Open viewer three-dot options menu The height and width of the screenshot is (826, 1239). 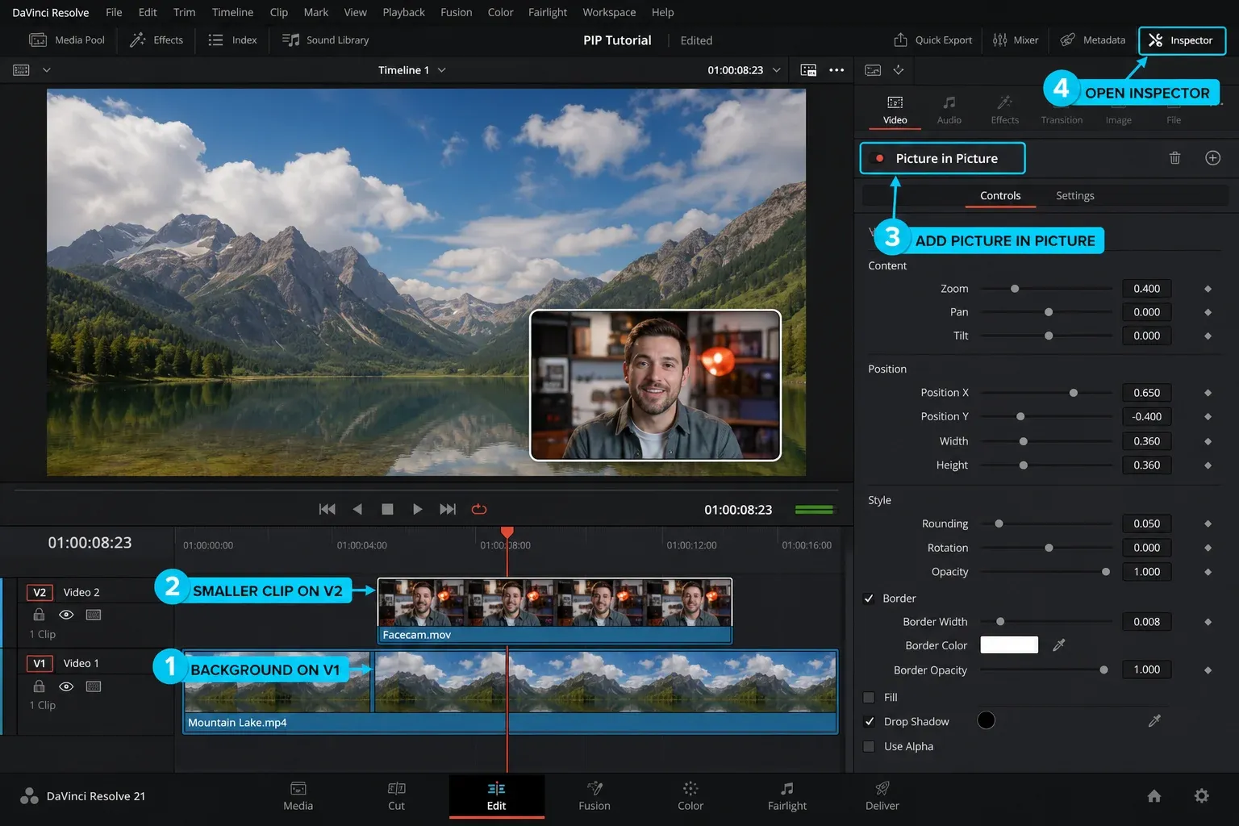(x=836, y=70)
